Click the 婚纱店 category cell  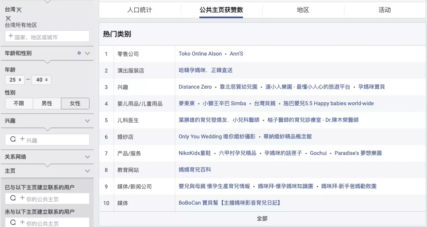144,137
